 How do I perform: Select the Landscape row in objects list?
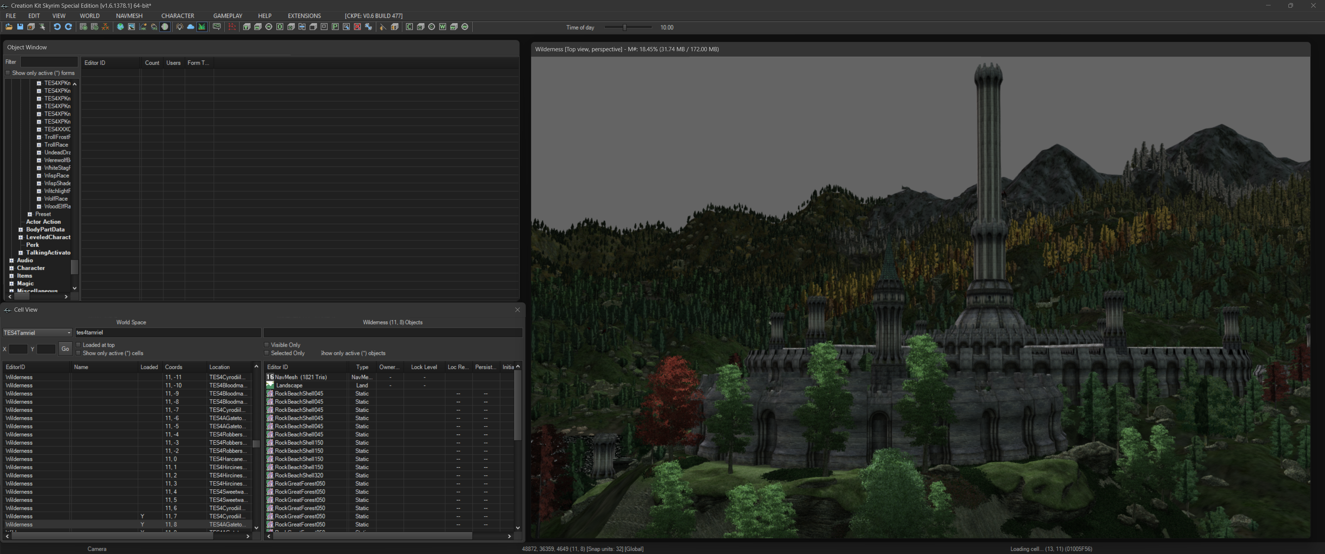tap(388, 385)
